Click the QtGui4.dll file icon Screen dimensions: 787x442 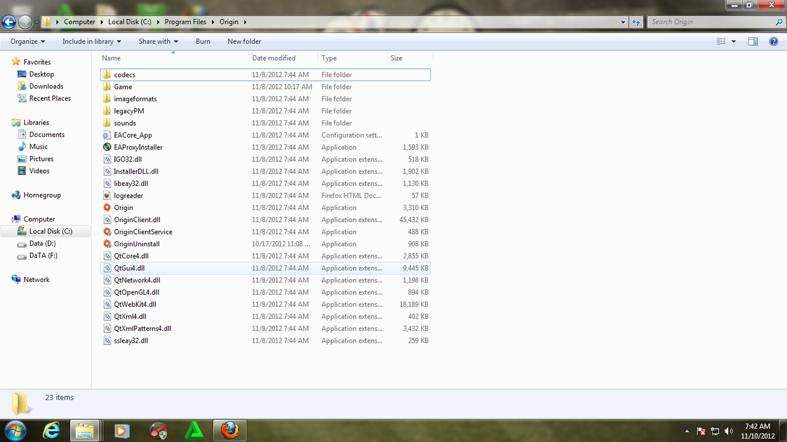[x=107, y=268]
